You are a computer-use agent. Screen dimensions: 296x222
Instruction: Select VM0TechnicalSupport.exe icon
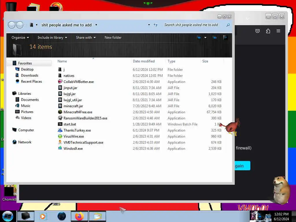click(60, 142)
